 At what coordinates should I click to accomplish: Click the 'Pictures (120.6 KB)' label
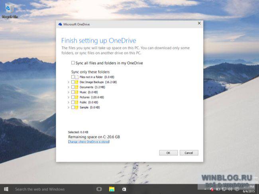click(x=92, y=97)
